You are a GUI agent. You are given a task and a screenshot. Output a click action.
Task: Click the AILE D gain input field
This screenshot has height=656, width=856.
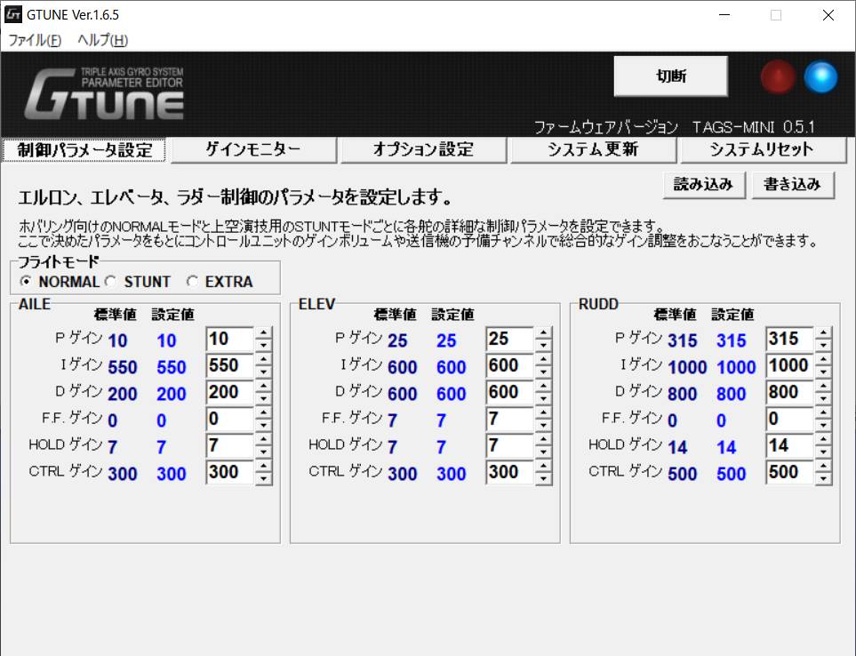pos(230,392)
